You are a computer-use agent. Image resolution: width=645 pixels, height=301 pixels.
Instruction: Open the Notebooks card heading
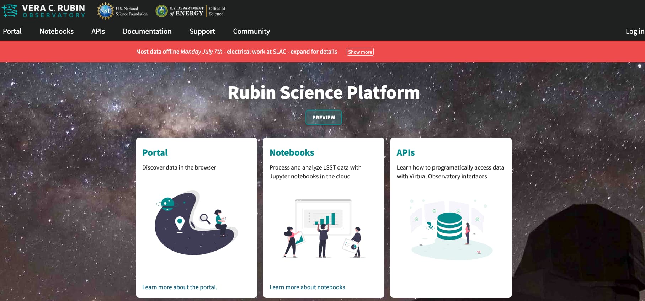[x=292, y=152]
